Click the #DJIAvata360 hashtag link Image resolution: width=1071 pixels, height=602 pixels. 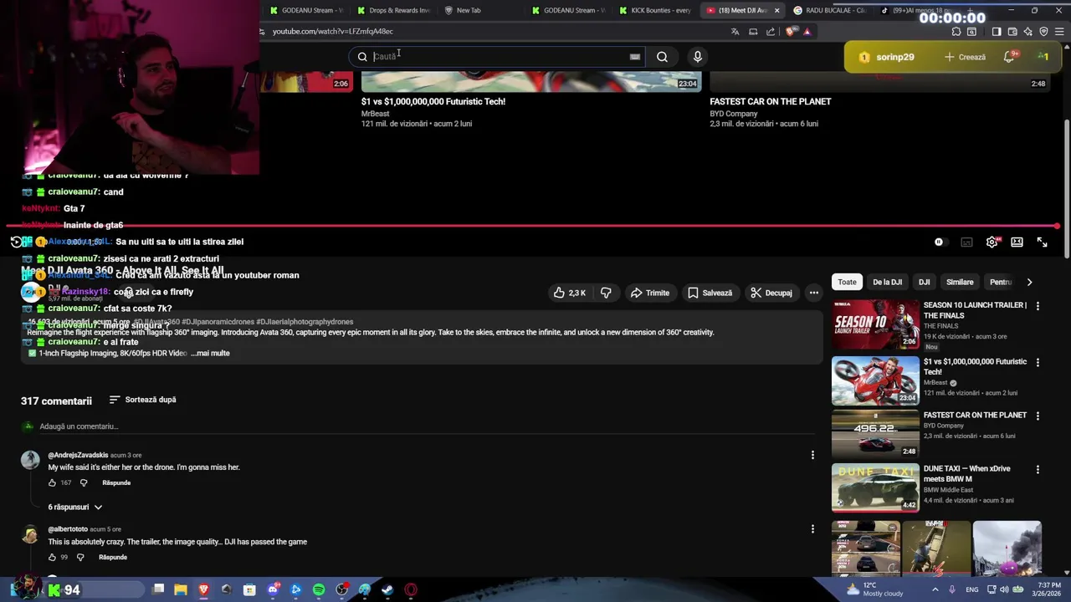[x=156, y=322]
